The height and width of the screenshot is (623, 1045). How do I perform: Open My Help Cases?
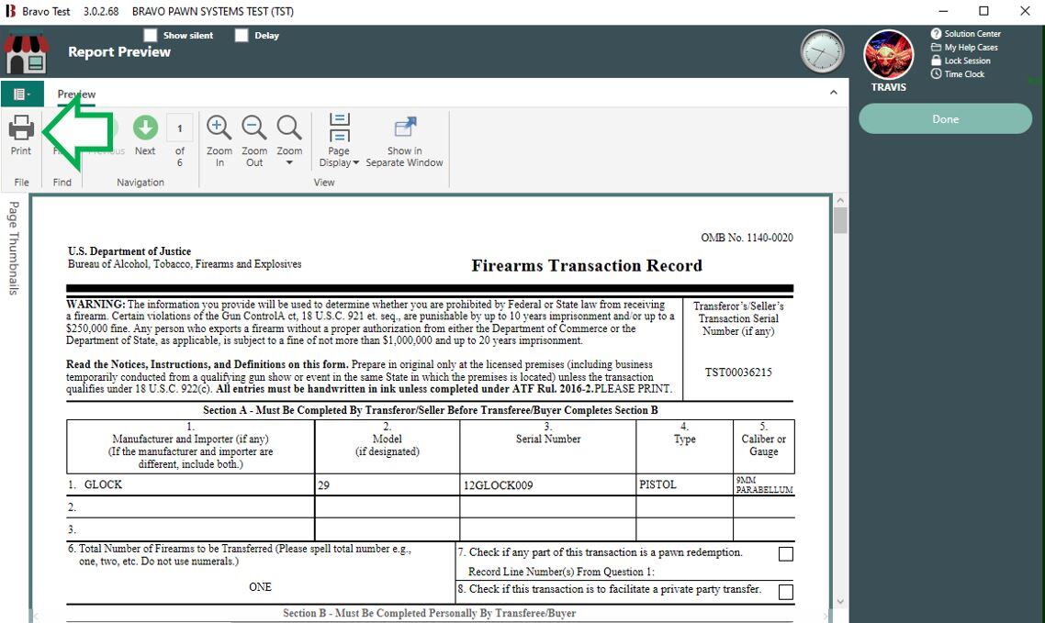[964, 48]
